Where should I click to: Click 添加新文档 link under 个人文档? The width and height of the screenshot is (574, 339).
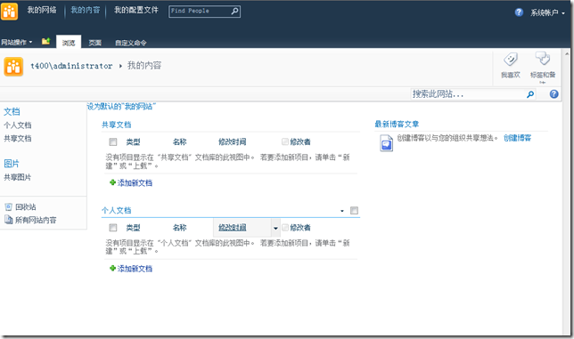[x=135, y=269]
